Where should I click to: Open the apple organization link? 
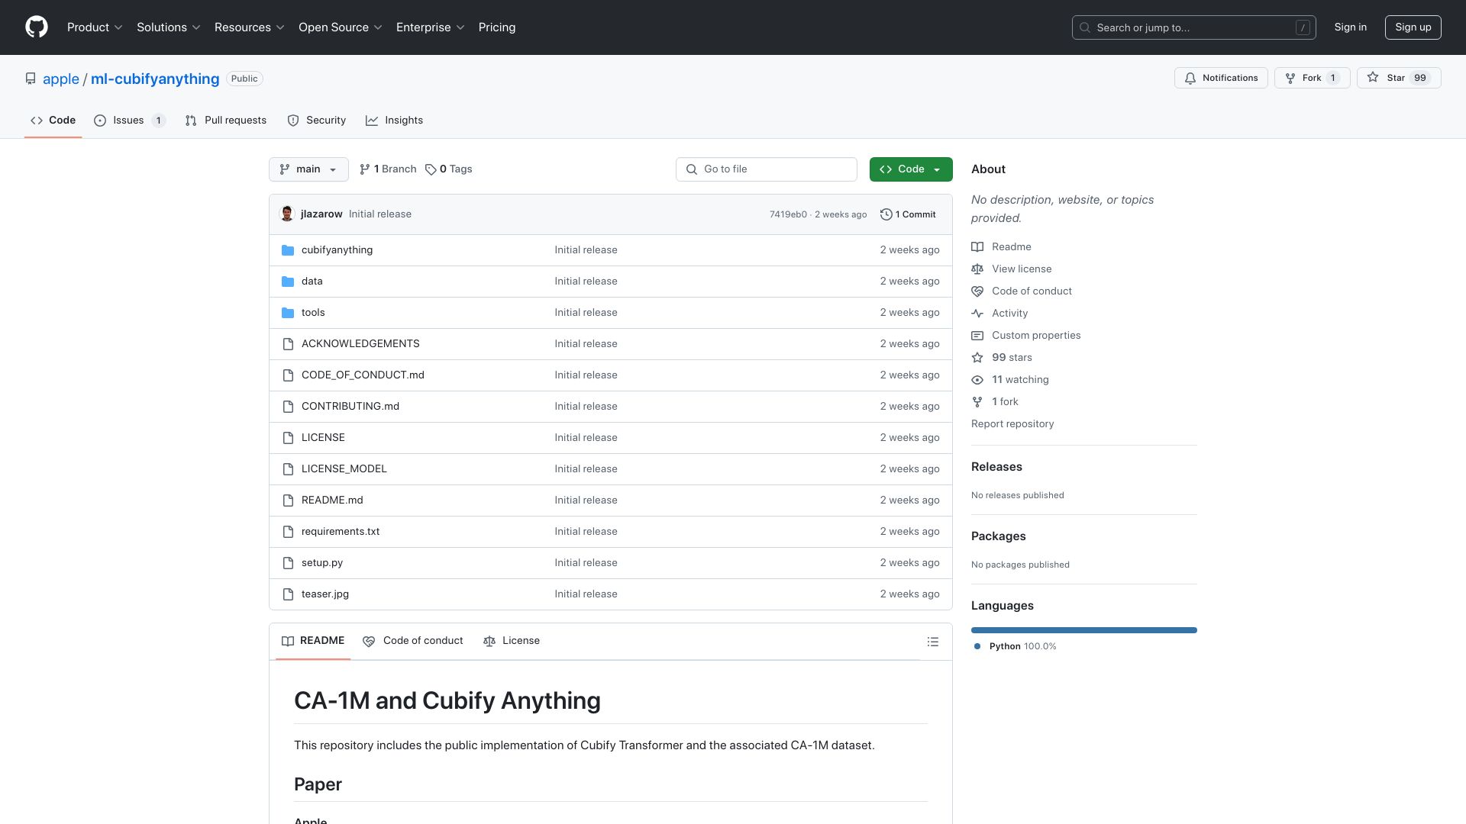61,79
